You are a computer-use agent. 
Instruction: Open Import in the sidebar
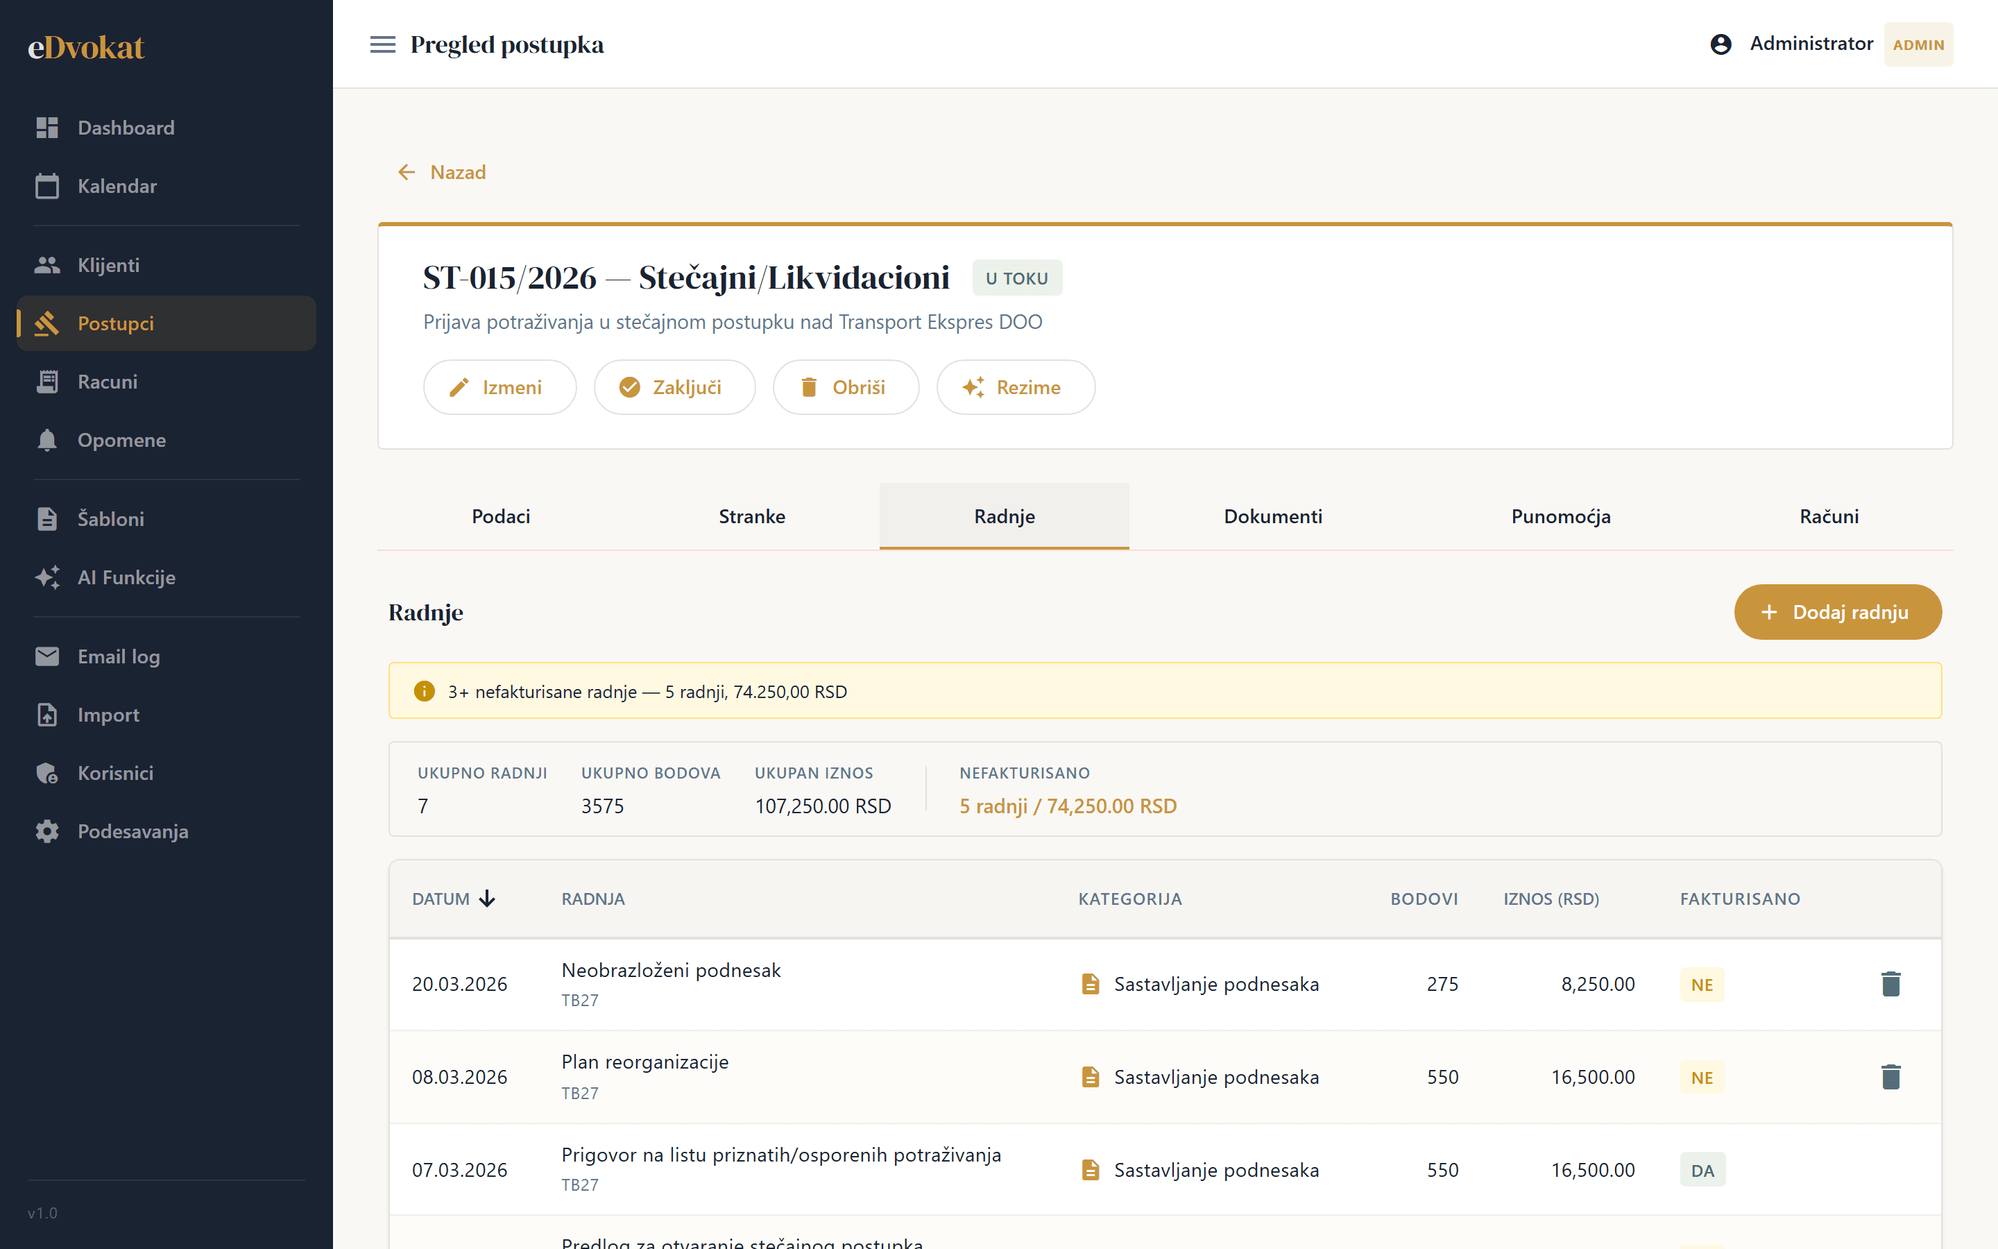click(x=166, y=715)
